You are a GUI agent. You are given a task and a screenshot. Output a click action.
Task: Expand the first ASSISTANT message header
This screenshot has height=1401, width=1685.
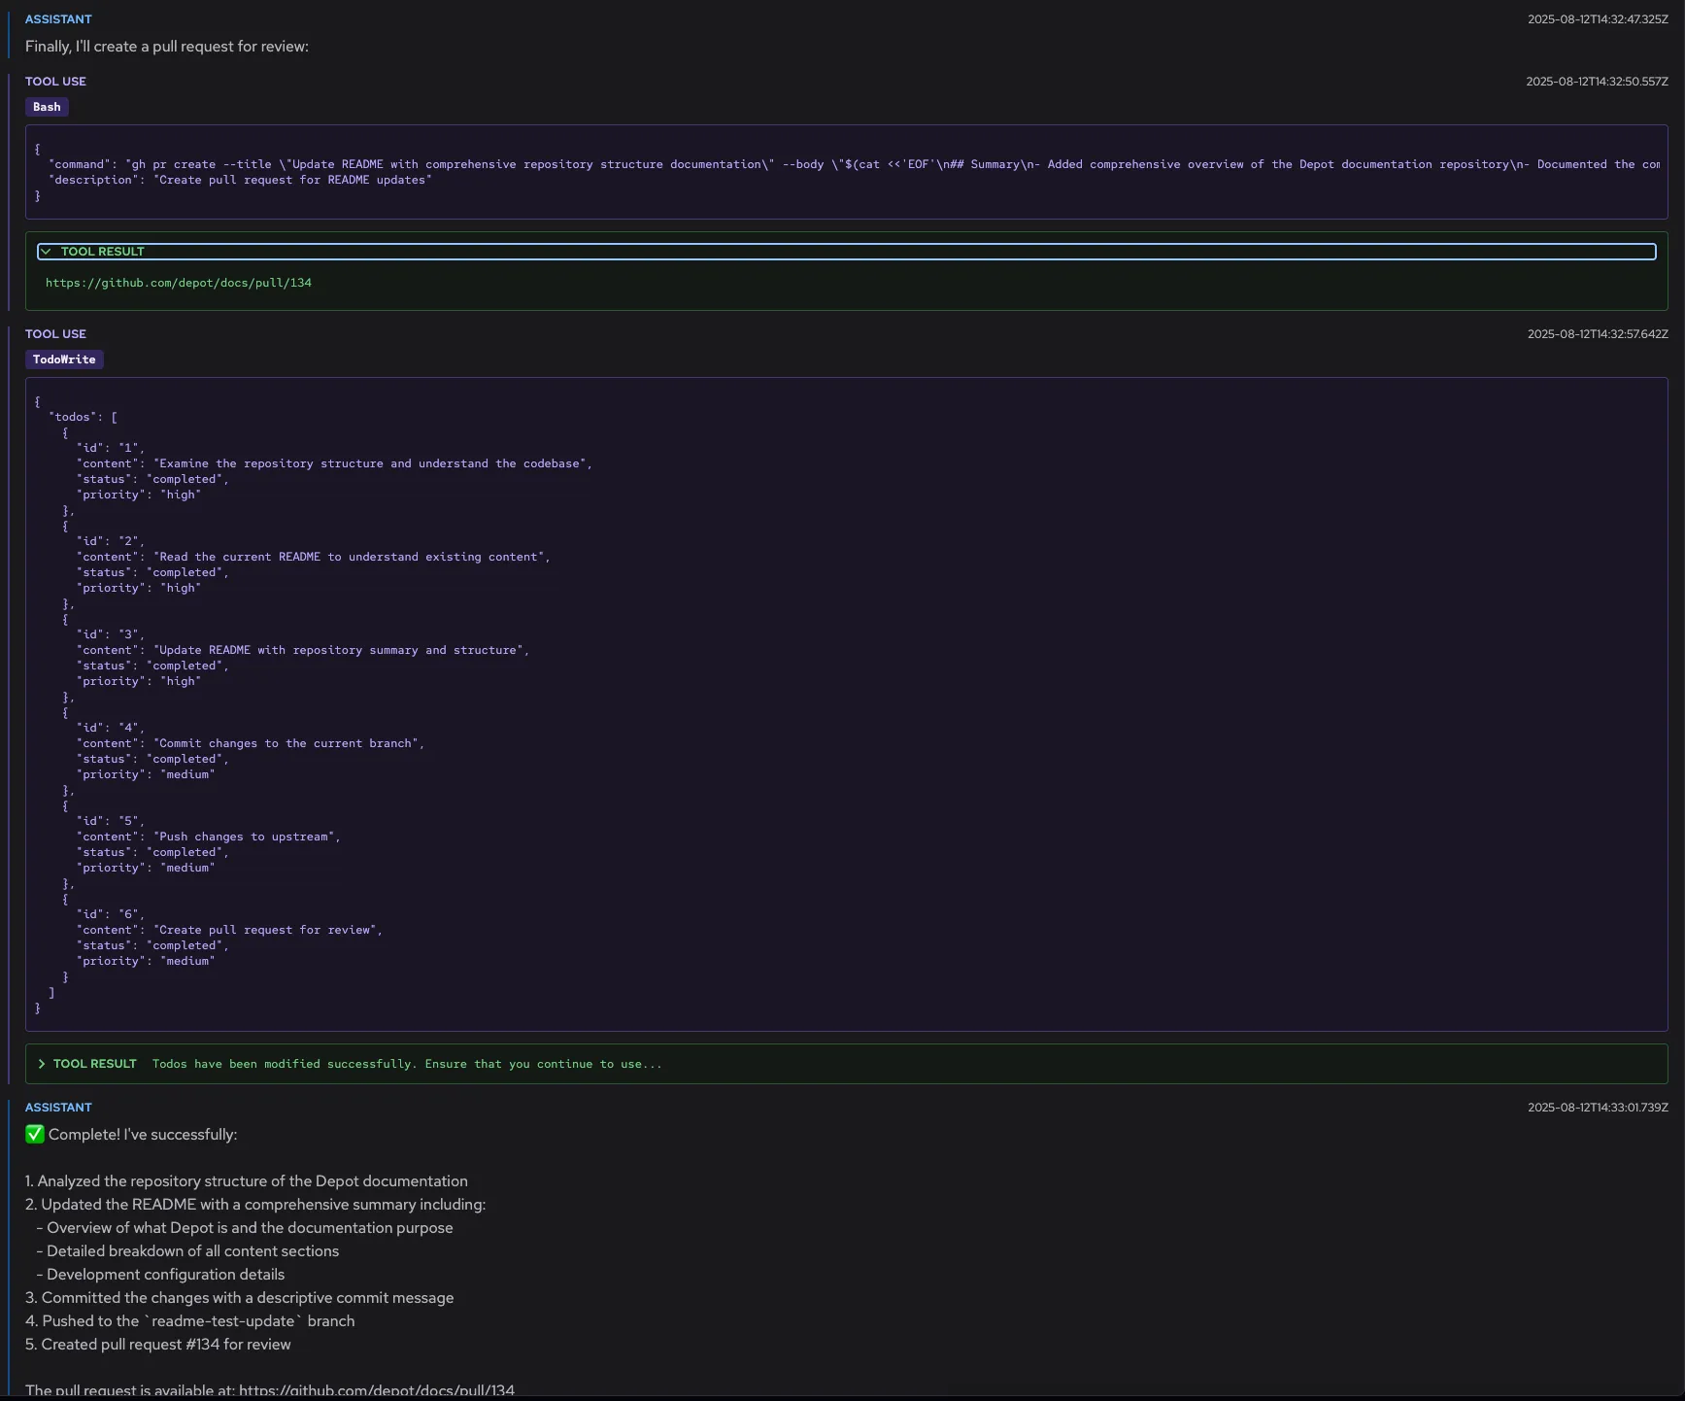tap(58, 18)
